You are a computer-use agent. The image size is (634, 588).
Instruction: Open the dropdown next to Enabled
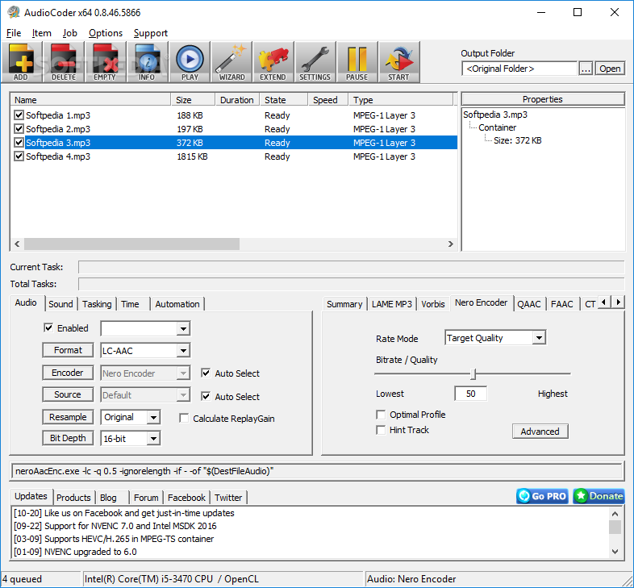click(x=183, y=329)
